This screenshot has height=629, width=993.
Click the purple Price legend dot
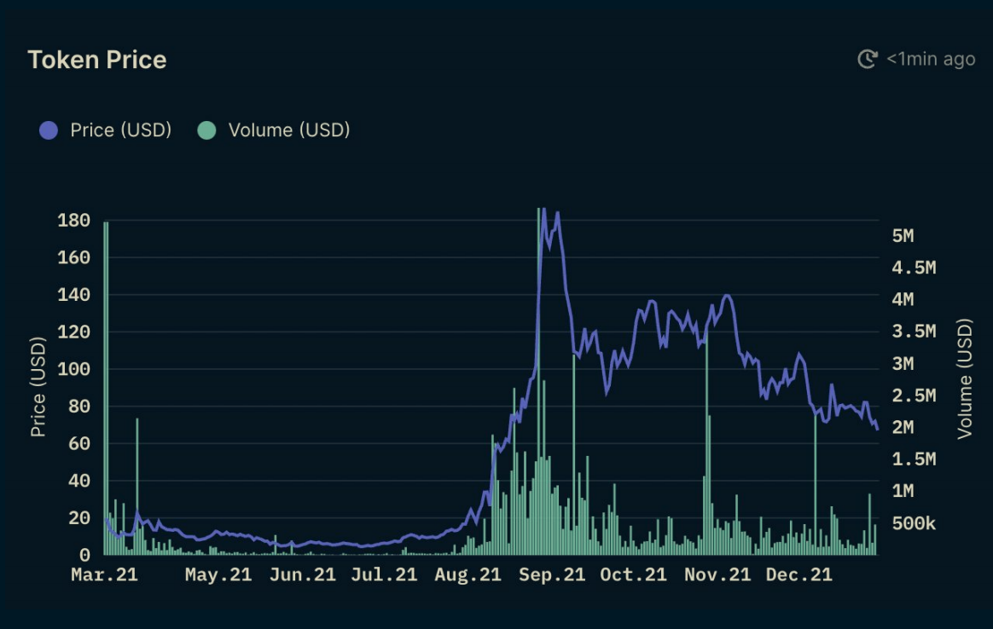pyautogui.click(x=49, y=130)
